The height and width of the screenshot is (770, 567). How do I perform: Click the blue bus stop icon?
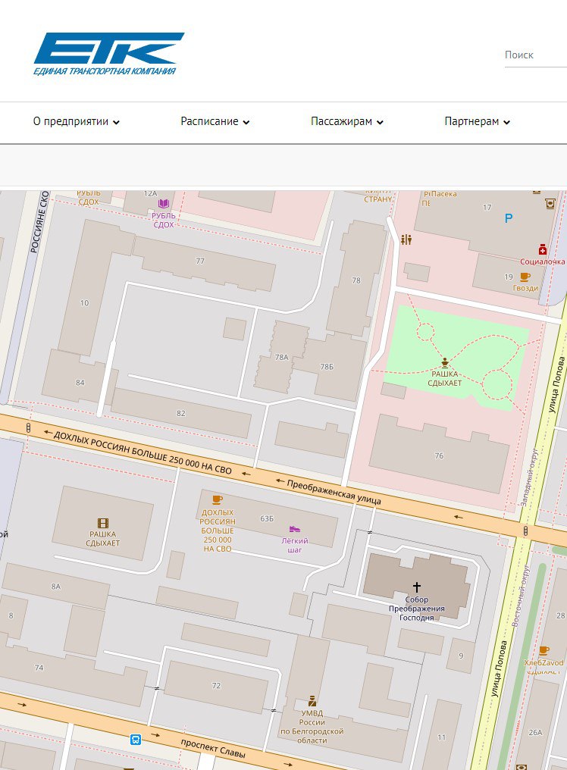click(135, 739)
